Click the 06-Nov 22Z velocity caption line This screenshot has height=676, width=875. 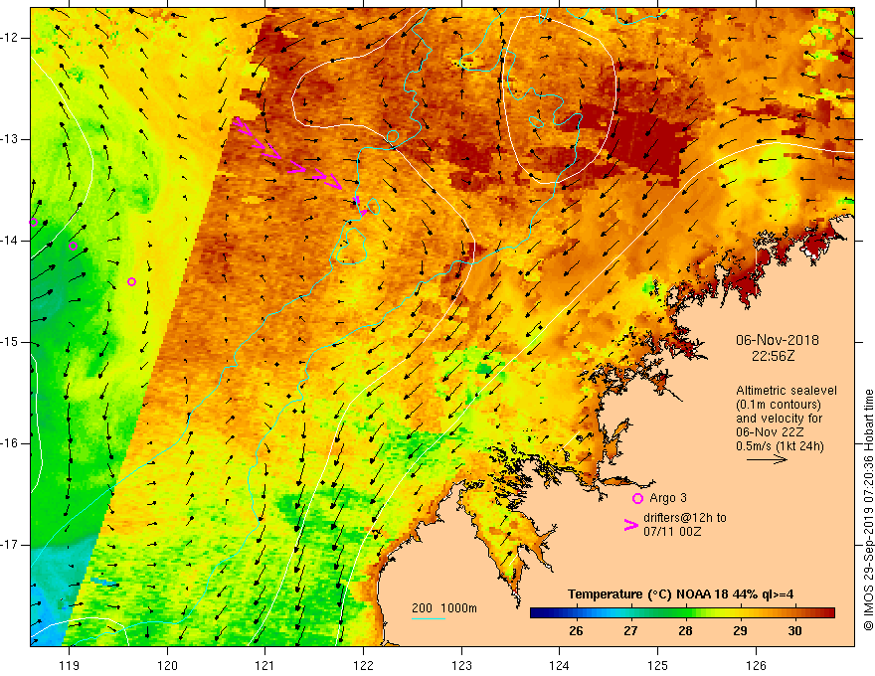pyautogui.click(x=770, y=432)
